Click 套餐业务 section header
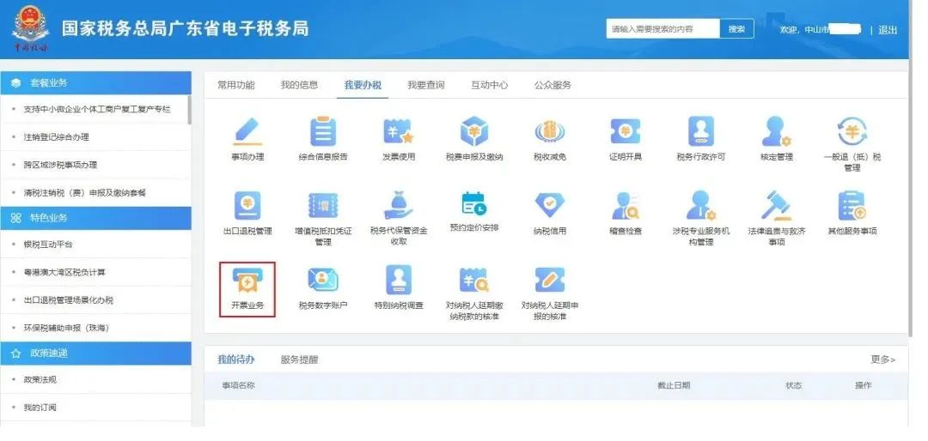 point(96,83)
